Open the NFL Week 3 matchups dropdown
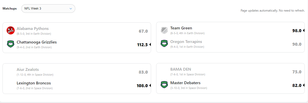This screenshot has width=308, height=103. coord(48,9)
